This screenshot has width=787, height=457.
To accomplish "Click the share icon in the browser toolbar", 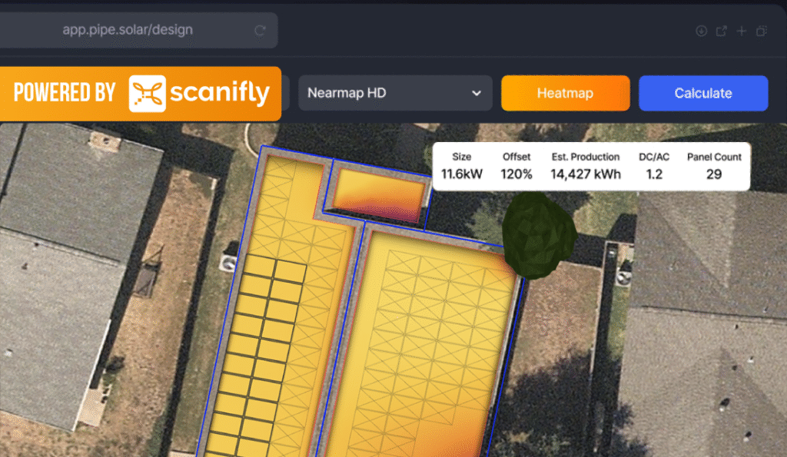I will click(x=721, y=31).
